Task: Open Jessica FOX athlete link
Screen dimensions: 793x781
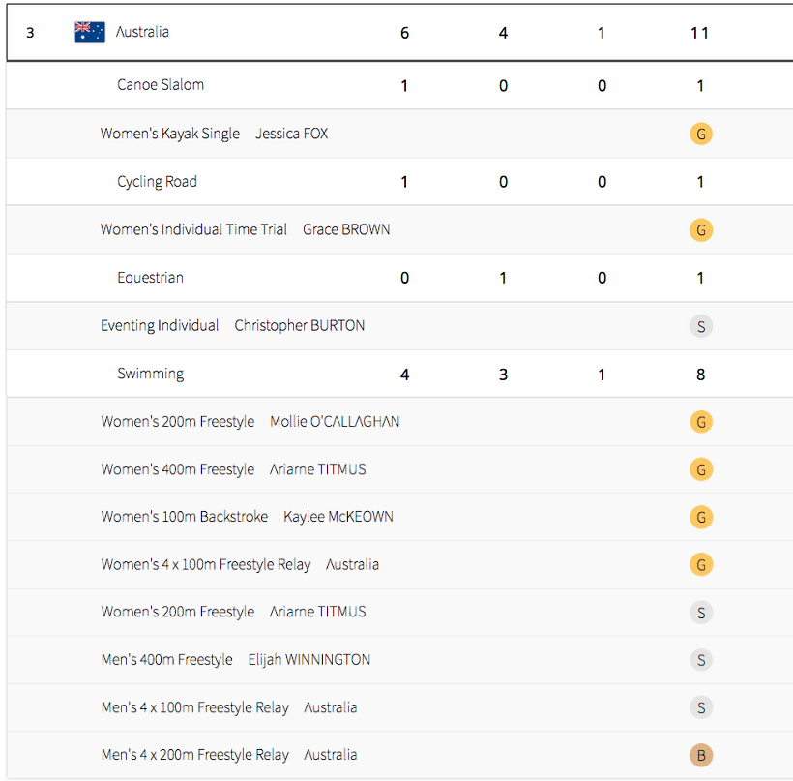Action: pos(291,134)
